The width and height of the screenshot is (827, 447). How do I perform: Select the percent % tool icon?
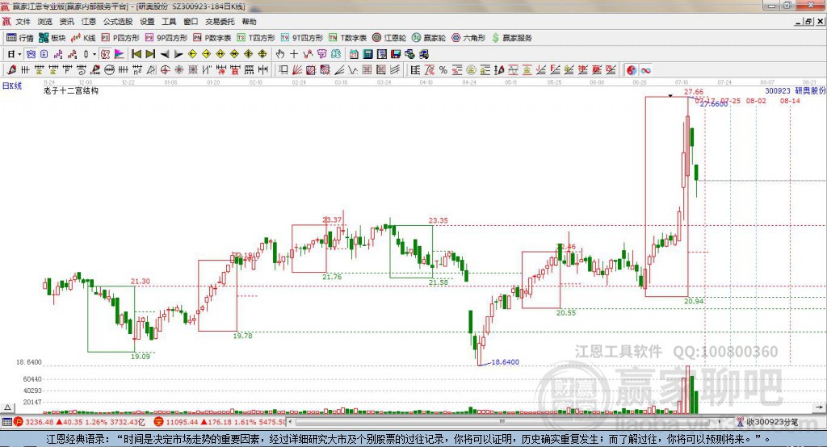tap(443, 69)
